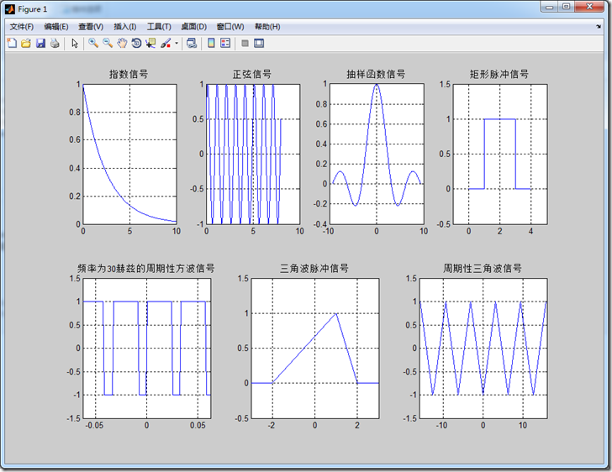Toggle the Brush data tool
Screen dimensions: 612x472
(x=166, y=43)
